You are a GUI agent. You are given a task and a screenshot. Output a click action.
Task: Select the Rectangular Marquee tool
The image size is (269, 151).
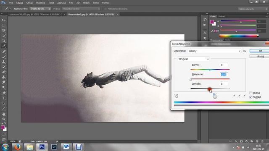pyautogui.click(x=4, y=25)
